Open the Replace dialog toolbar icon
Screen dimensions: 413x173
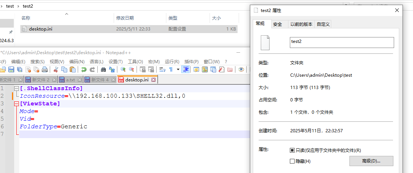coord(112,69)
